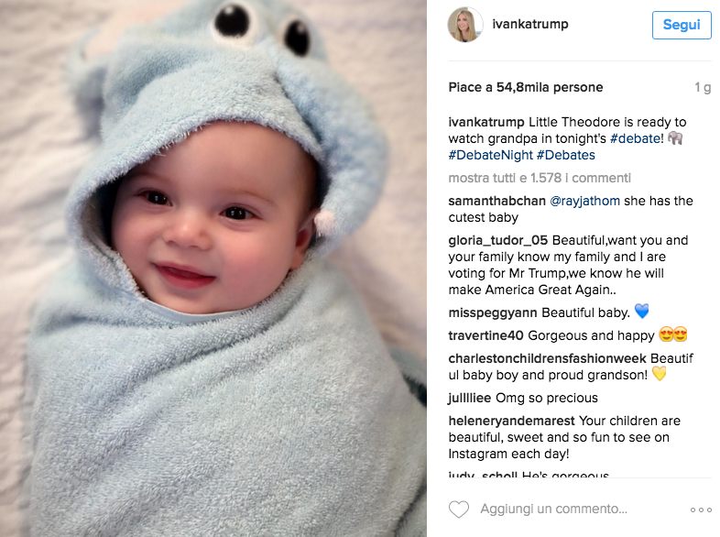This screenshot has width=720, height=537.
Task: Visit charlestonchildrensfashionweek profile
Action: pyautogui.click(x=548, y=358)
